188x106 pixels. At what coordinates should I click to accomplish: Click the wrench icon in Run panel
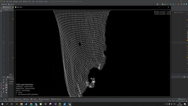pyautogui.click(x=4, y=82)
